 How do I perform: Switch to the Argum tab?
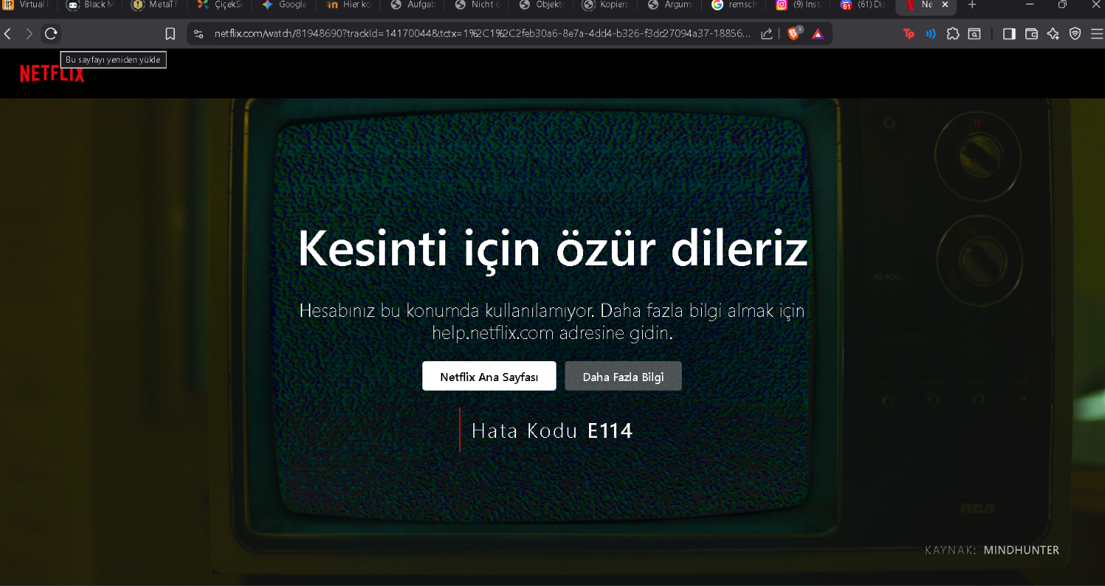coord(672,5)
